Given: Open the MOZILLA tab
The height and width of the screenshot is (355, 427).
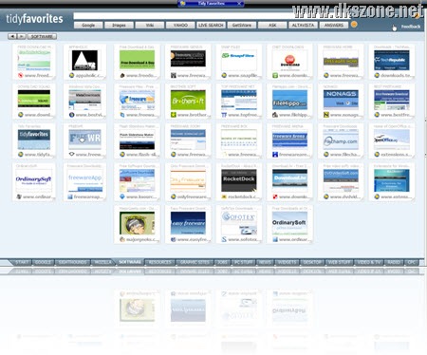Looking at the screenshot, I should pos(102,262).
